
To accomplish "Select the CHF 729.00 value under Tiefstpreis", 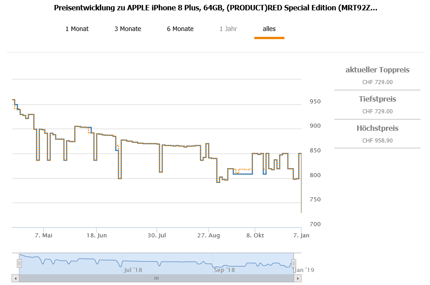I will point(377,111).
